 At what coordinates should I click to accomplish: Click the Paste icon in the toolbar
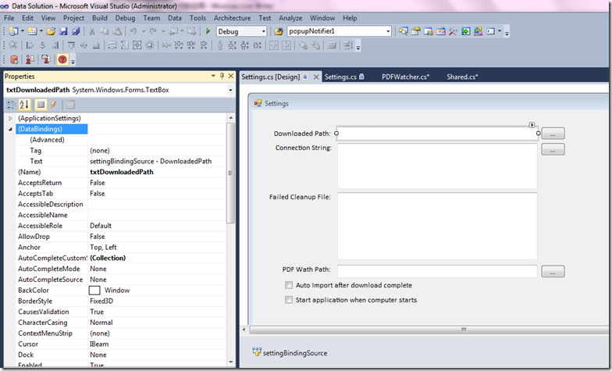tap(117, 31)
